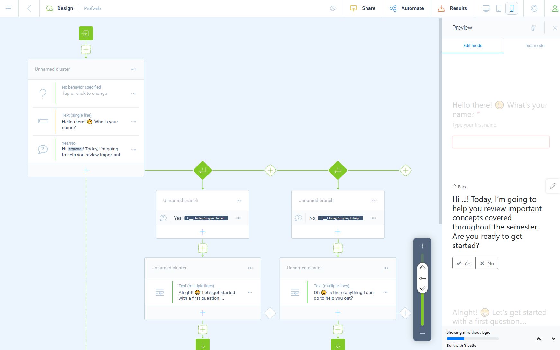This screenshot has height=350, width=560.
Task: Open options for Alright cluster
Action: point(250,268)
